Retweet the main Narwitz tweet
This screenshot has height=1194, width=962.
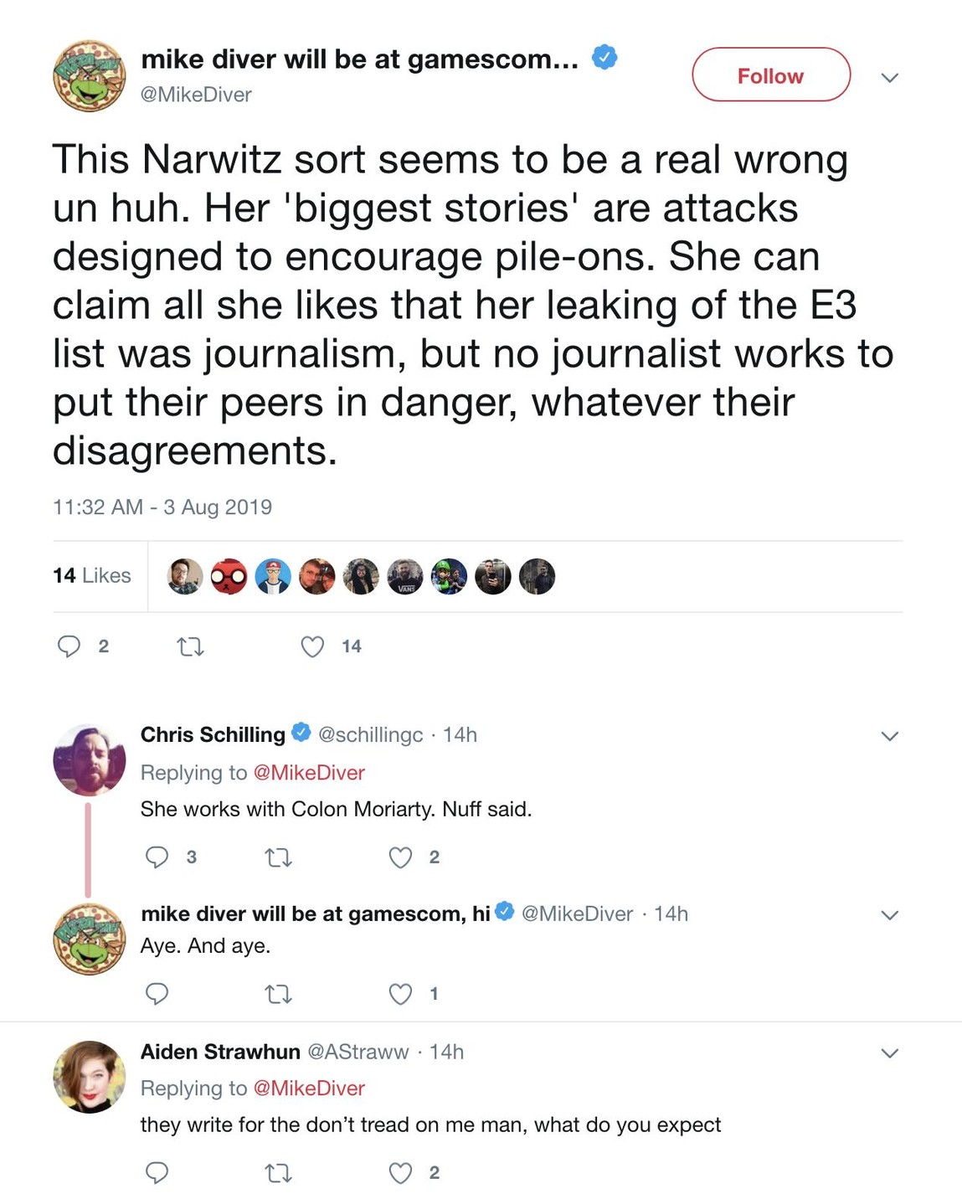pyautogui.click(x=191, y=646)
